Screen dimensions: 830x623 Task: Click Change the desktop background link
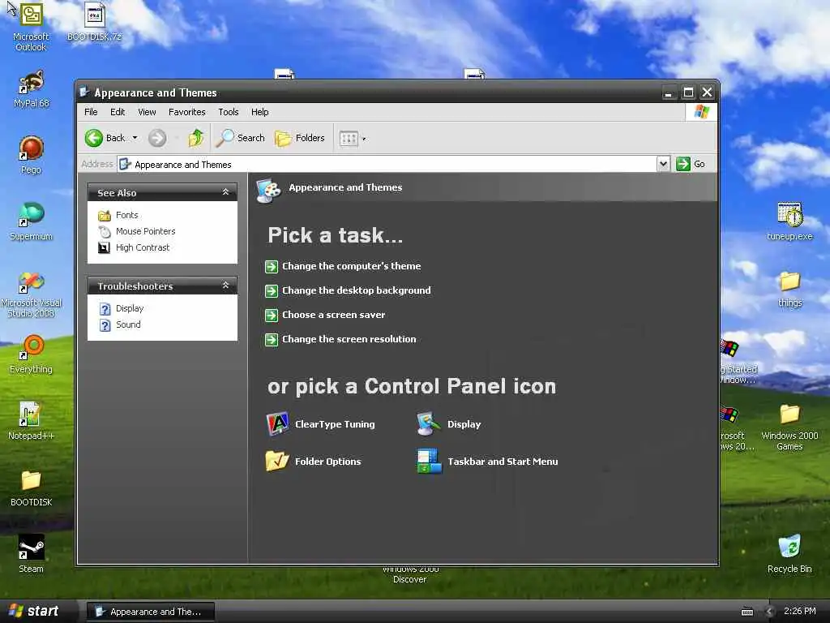click(357, 290)
